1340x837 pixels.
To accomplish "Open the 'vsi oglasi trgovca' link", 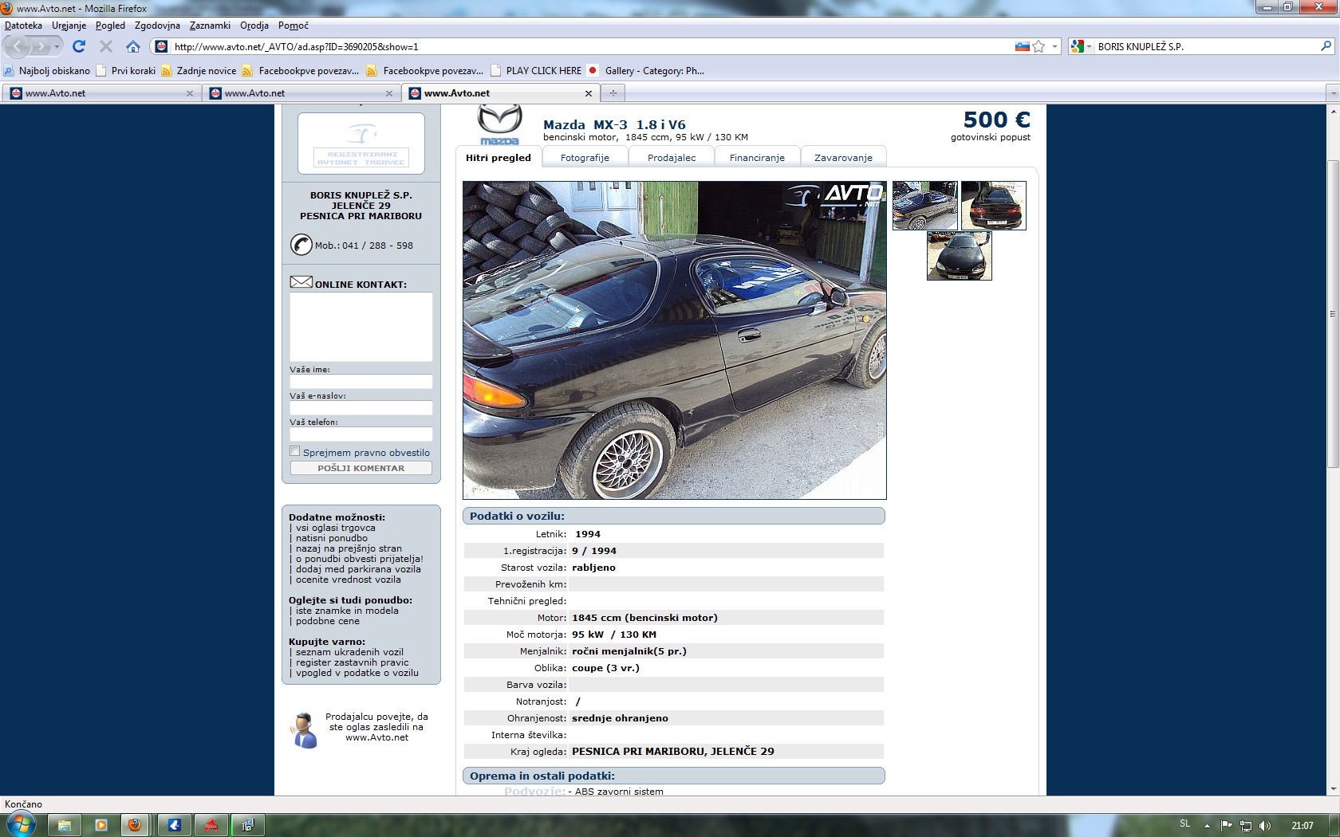I will 335,528.
